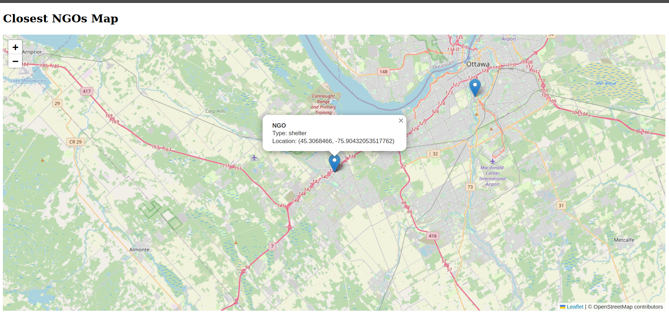Zoom out the map with minus button
This screenshot has height=332, width=669.
point(15,61)
